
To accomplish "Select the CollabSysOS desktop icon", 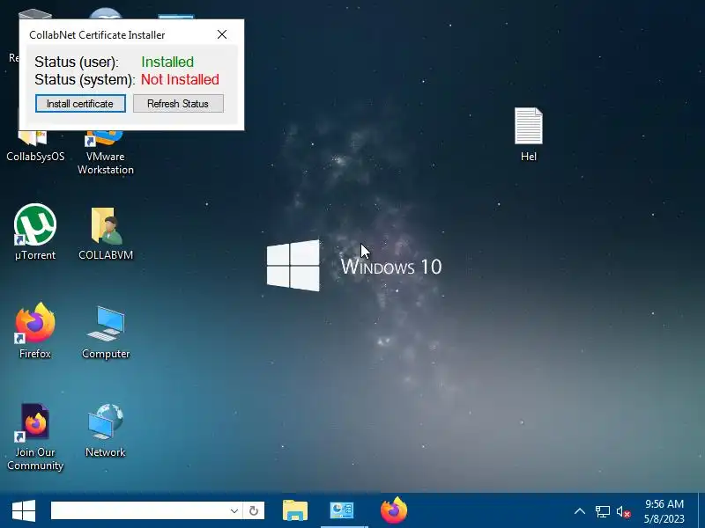I will click(x=35, y=146).
